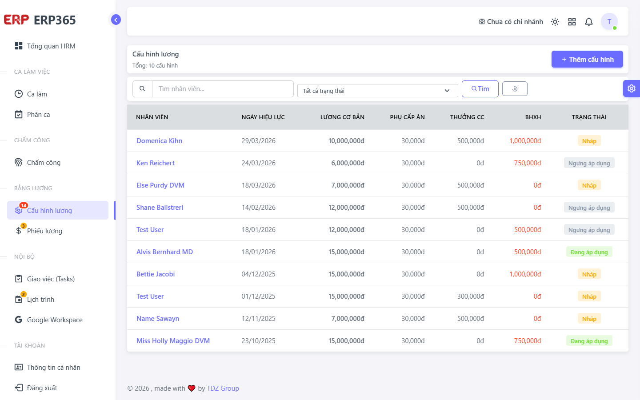Open user avatar T menu
This screenshot has width=640, height=400.
[609, 21]
